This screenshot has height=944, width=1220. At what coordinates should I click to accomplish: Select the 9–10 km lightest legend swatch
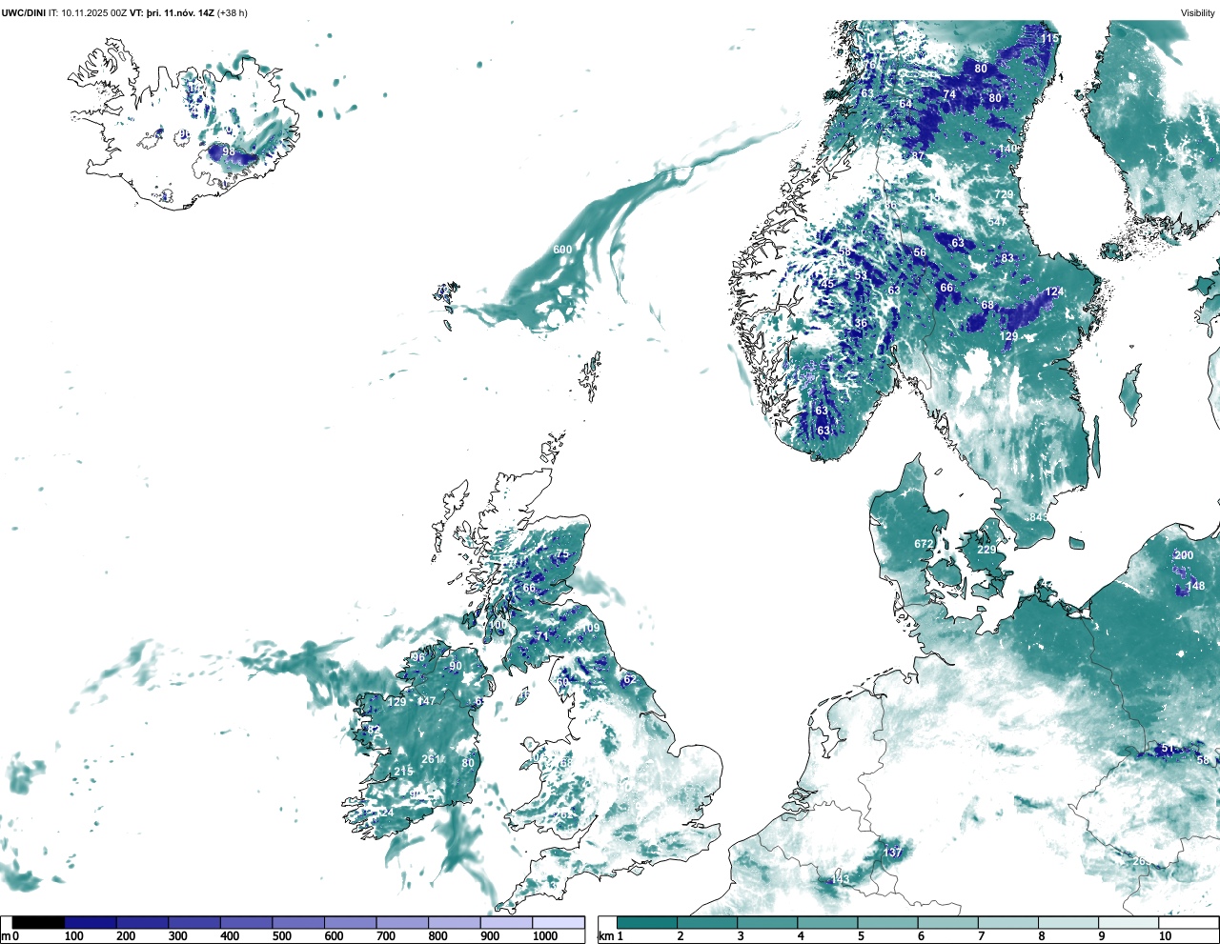1129,922
